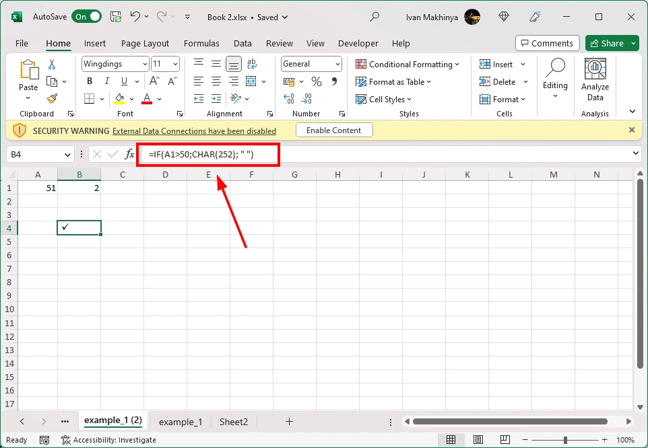Viewport: 648px width, 448px height.
Task: Expand the formula bar
Action: (636, 153)
